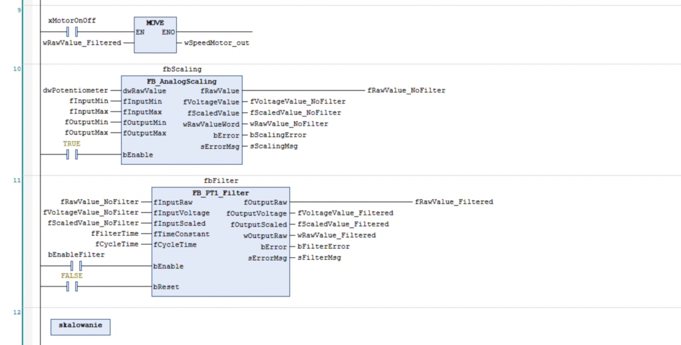This screenshot has height=345, width=681.
Task: Select the dwPotentiometer input variable
Action: (75, 90)
